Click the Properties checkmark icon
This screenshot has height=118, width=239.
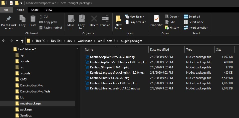click(157, 19)
